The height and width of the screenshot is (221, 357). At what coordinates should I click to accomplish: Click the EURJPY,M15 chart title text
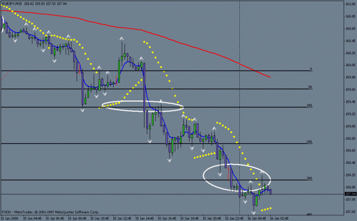pyautogui.click(x=12, y=4)
